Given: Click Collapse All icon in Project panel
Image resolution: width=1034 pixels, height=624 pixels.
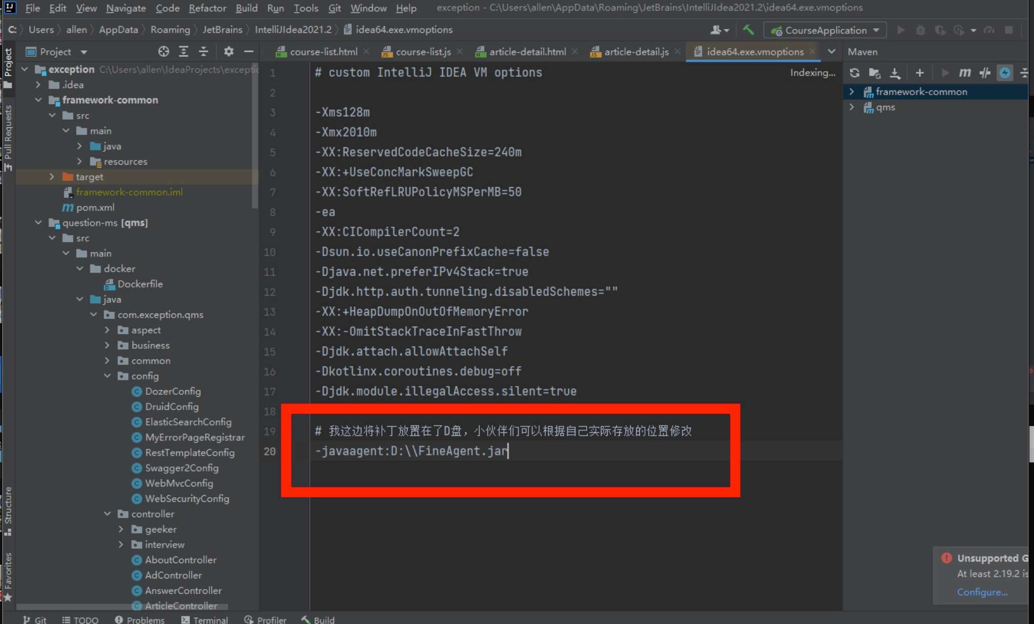Looking at the screenshot, I should point(203,51).
